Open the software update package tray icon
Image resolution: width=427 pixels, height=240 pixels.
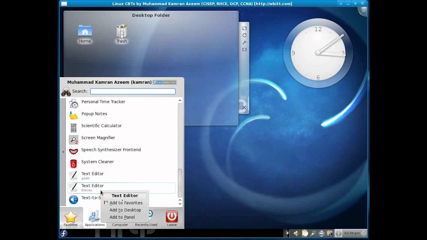[x=330, y=233]
